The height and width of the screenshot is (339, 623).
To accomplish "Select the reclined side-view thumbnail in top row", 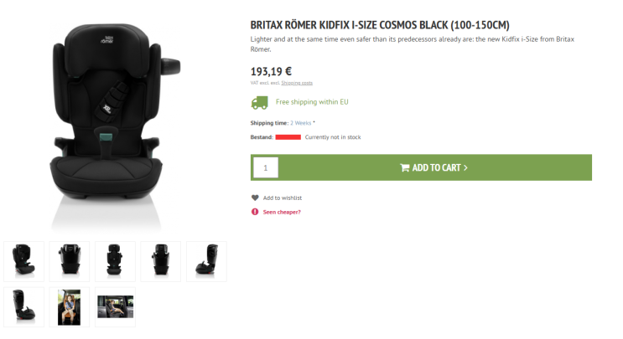I will (x=206, y=261).
